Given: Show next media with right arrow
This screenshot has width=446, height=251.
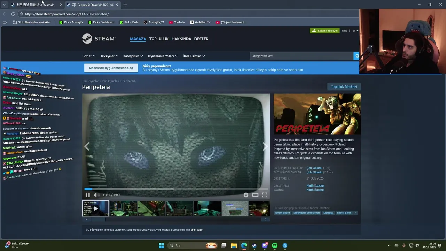Looking at the screenshot, I should (x=265, y=146).
